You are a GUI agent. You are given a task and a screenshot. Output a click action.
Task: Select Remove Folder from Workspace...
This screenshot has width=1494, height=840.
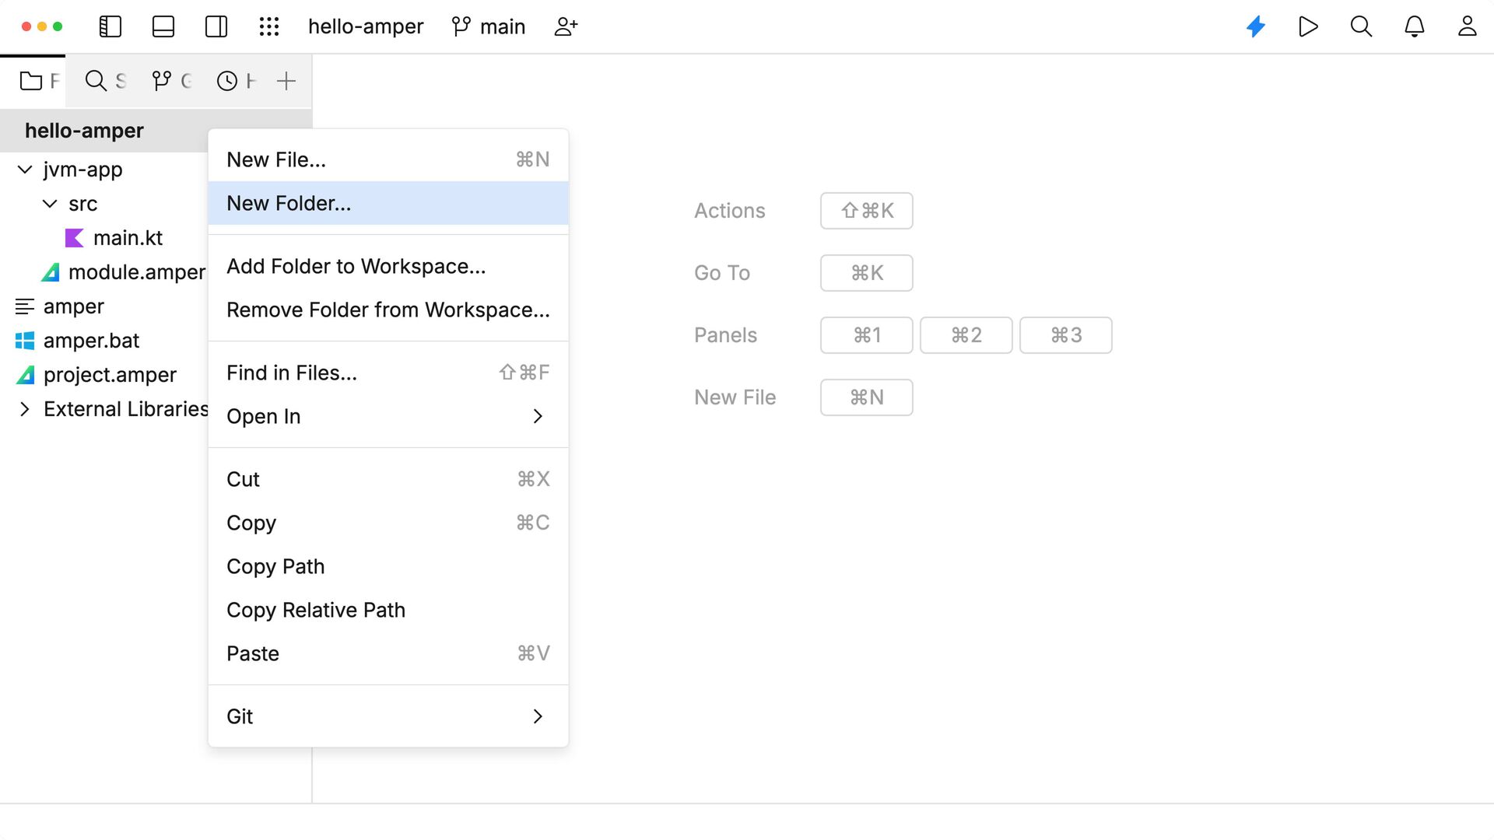point(388,310)
